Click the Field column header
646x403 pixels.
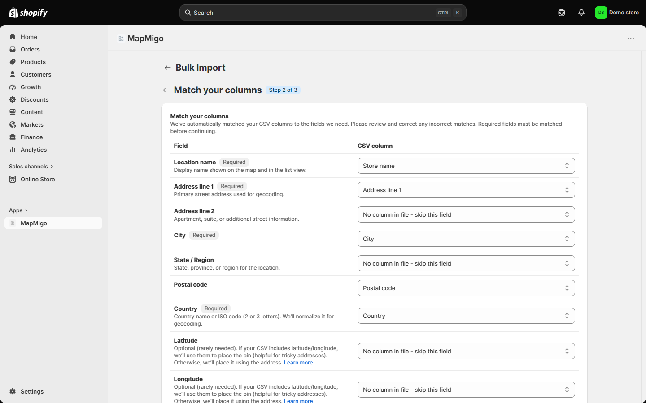[x=181, y=146]
